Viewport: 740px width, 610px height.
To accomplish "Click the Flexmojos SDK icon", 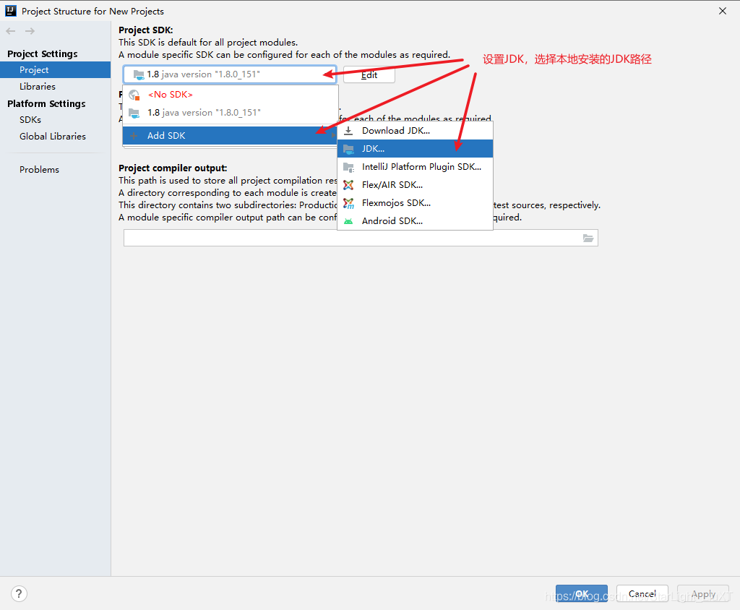I will click(x=348, y=204).
